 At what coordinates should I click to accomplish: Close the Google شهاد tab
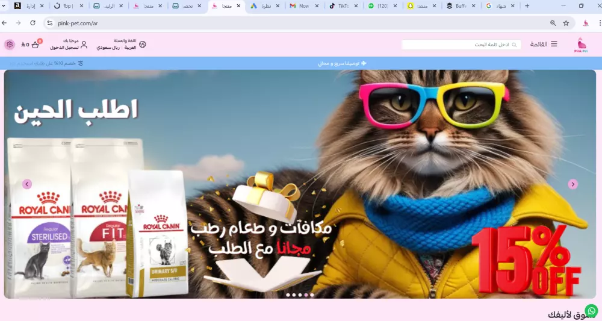pyautogui.click(x=512, y=6)
